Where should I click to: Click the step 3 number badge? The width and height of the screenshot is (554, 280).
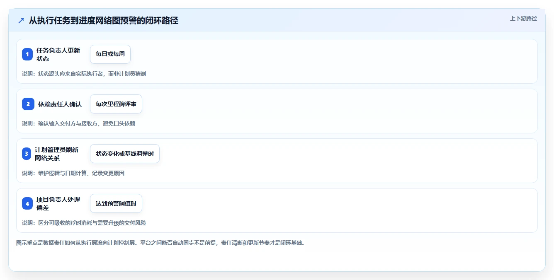tap(27, 154)
